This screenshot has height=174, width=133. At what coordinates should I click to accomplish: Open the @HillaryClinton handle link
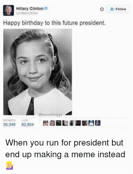point(27,13)
